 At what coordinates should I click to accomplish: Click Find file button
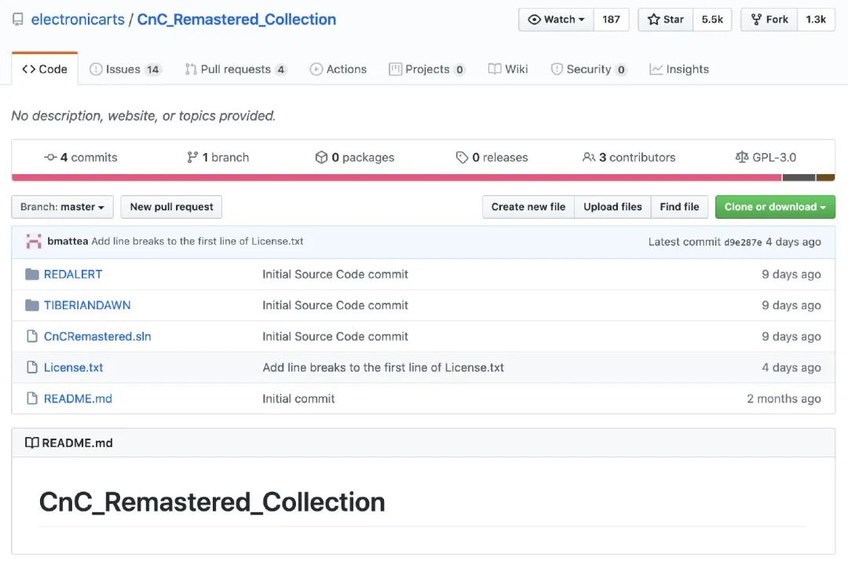(679, 207)
